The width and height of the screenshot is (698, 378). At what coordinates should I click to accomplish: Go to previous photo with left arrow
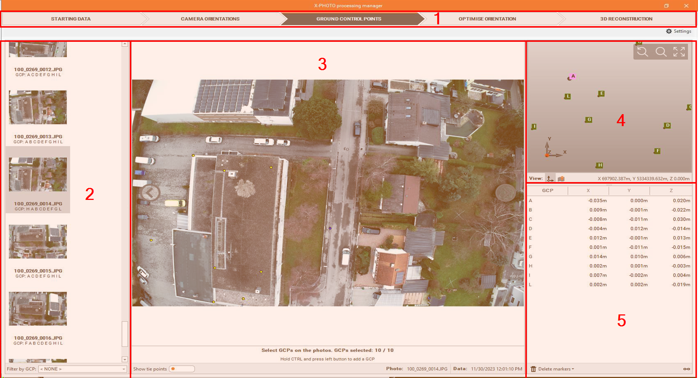pos(150,193)
